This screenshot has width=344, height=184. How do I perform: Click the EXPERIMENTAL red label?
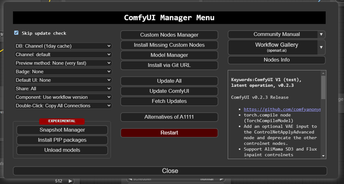(62, 121)
